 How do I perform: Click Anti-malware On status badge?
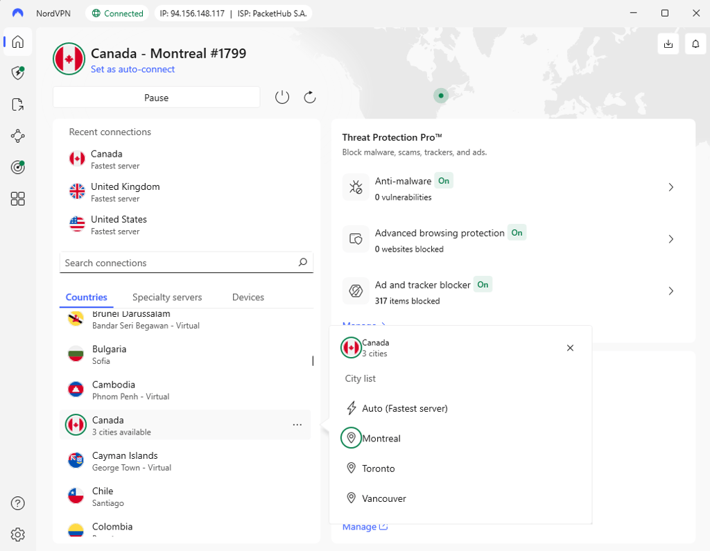point(444,181)
